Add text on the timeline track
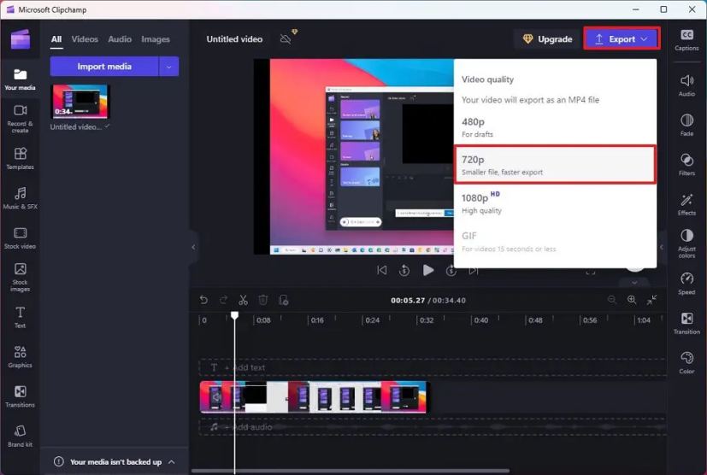The width and height of the screenshot is (707, 475). pos(433,367)
